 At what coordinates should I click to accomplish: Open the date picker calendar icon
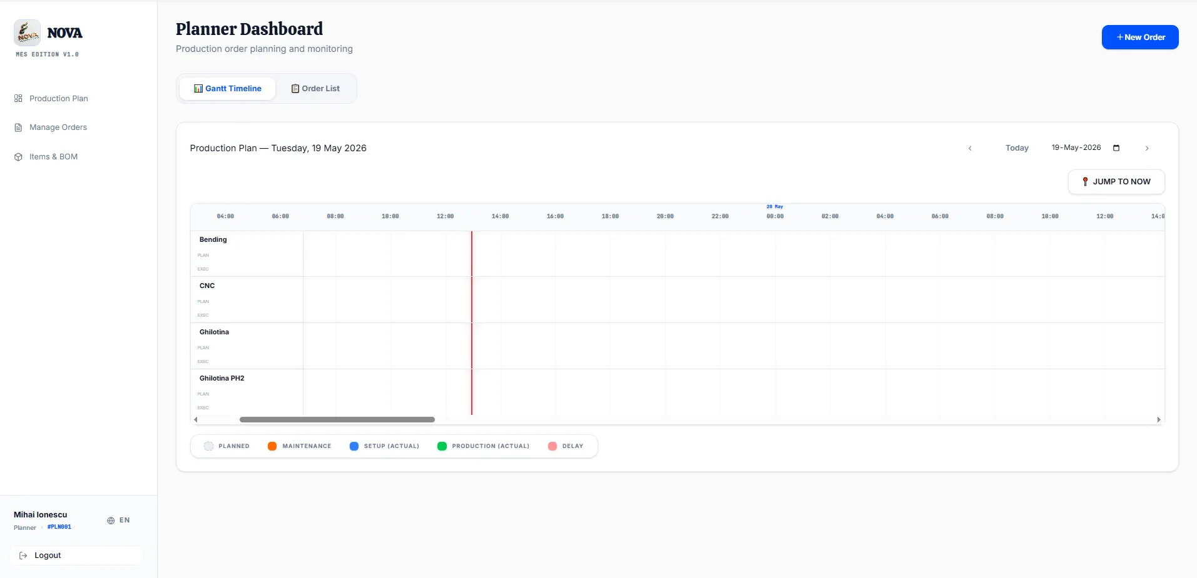pos(1116,148)
